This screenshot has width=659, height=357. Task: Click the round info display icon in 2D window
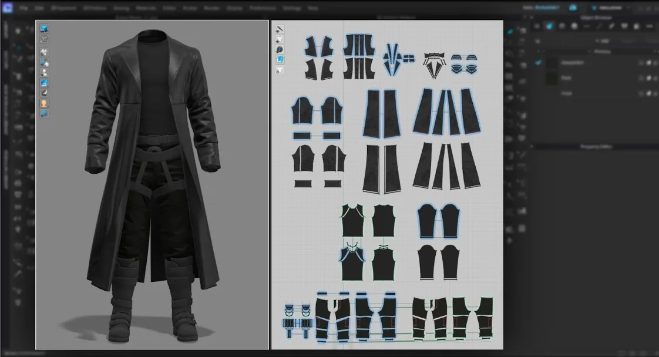tap(280, 49)
